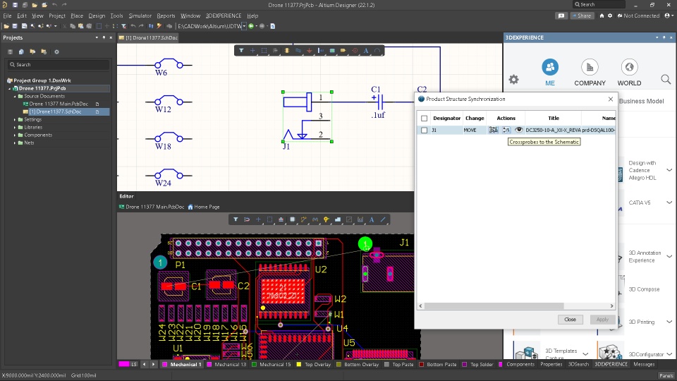Click the PCB active bar line tool

click(383, 219)
